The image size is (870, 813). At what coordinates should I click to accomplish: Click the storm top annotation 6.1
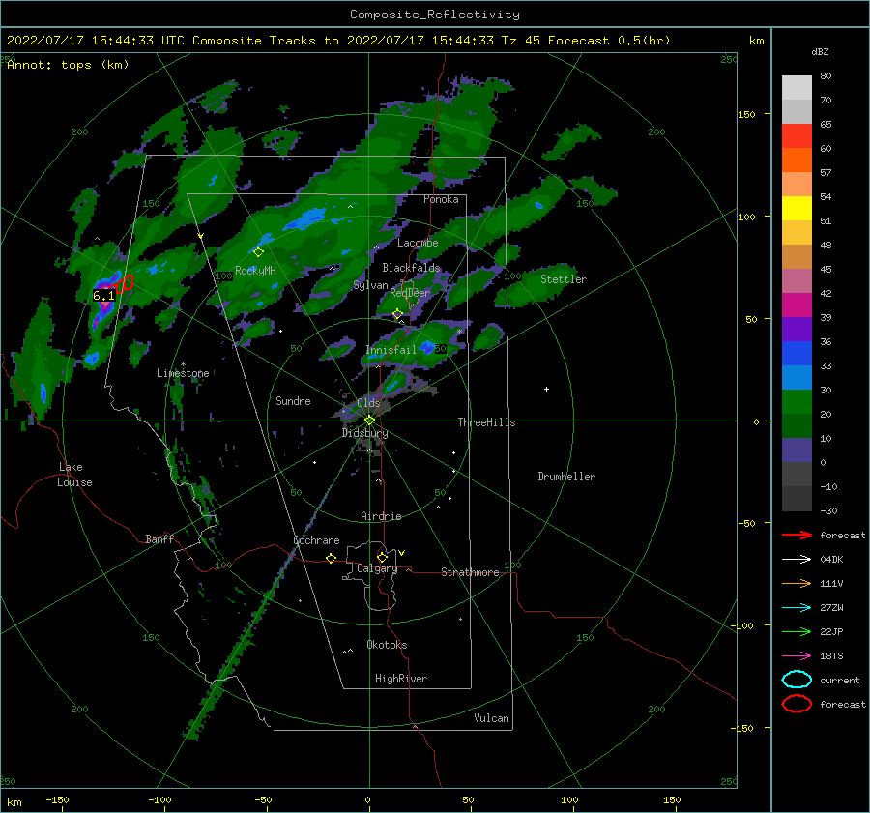[103, 296]
